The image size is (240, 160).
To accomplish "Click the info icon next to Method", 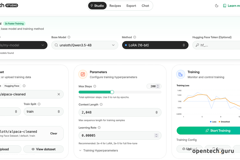I will tap(135, 37).
